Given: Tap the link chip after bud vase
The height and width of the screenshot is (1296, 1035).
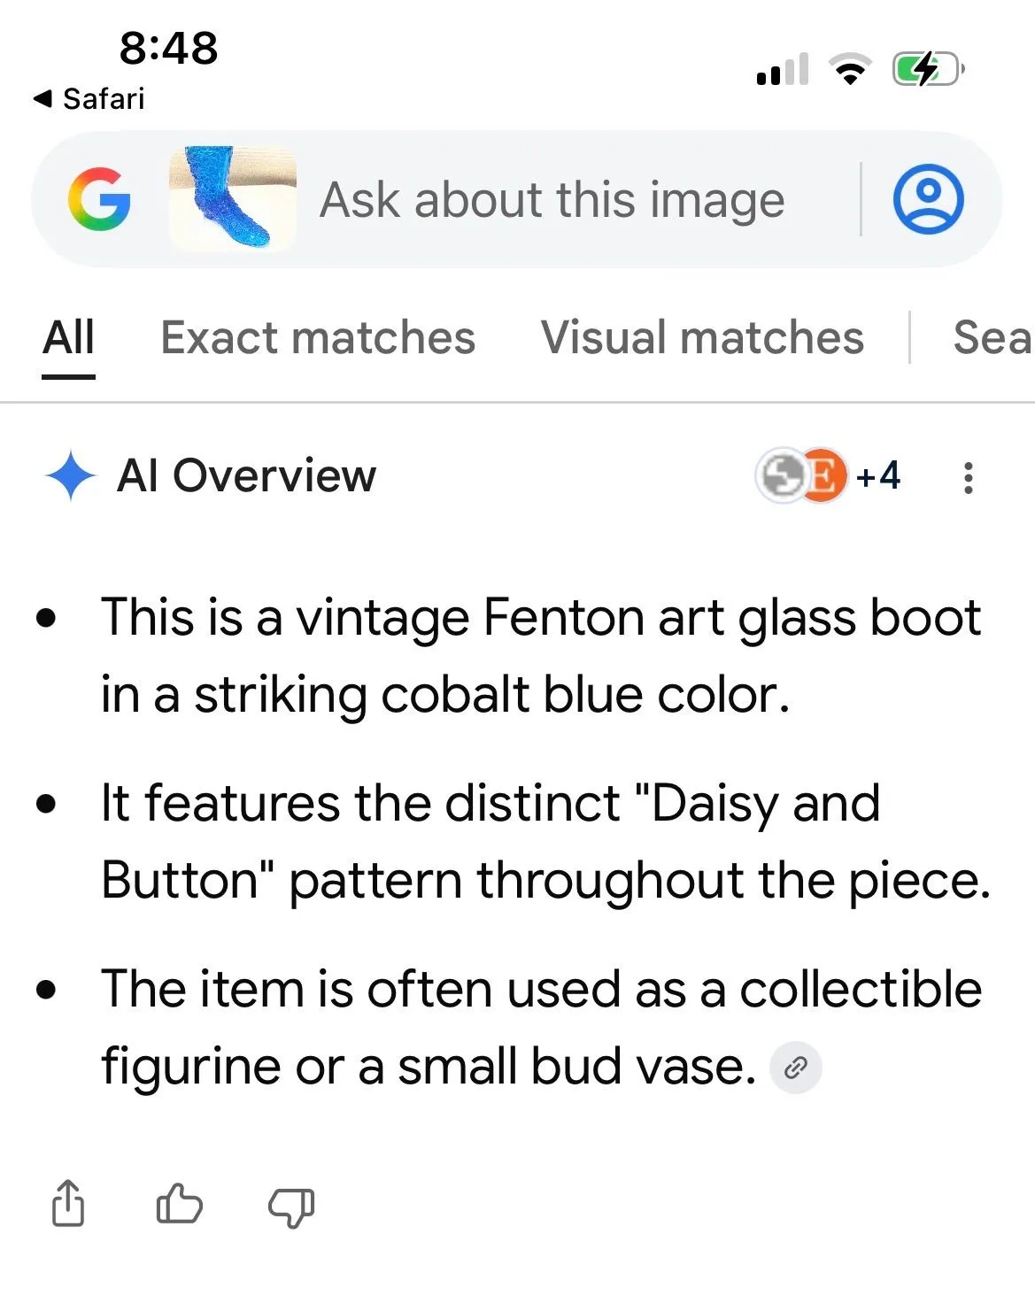Looking at the screenshot, I should click(x=796, y=1068).
